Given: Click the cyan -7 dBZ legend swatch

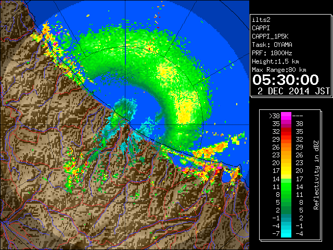Looking at the screenshot, I should click(286, 233).
